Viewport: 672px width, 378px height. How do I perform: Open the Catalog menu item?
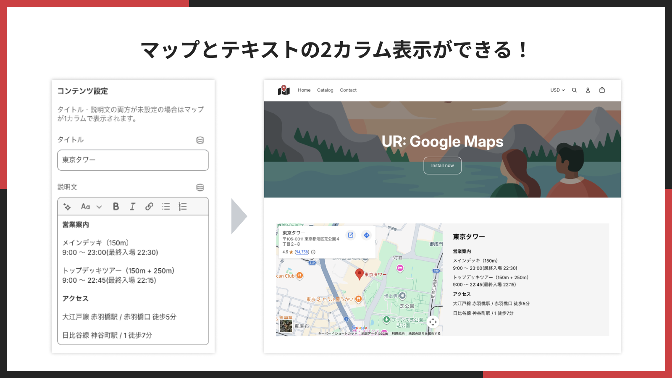(x=325, y=90)
